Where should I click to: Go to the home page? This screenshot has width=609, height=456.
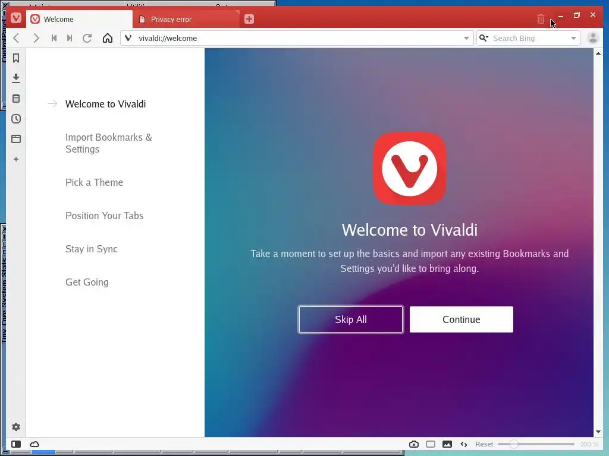pyautogui.click(x=108, y=38)
